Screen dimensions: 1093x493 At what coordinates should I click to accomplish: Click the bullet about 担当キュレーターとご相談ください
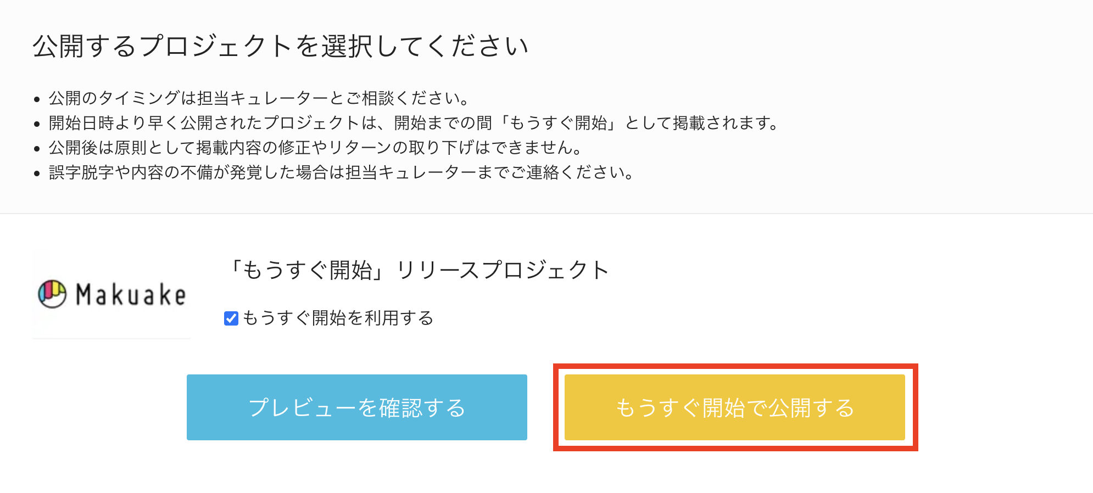click(x=260, y=98)
